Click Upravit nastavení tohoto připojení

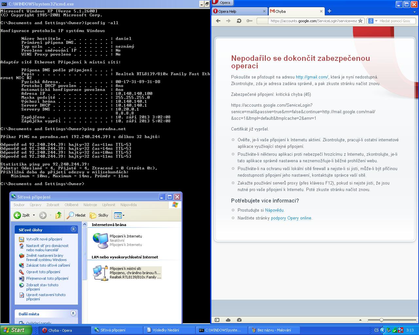click(46, 297)
